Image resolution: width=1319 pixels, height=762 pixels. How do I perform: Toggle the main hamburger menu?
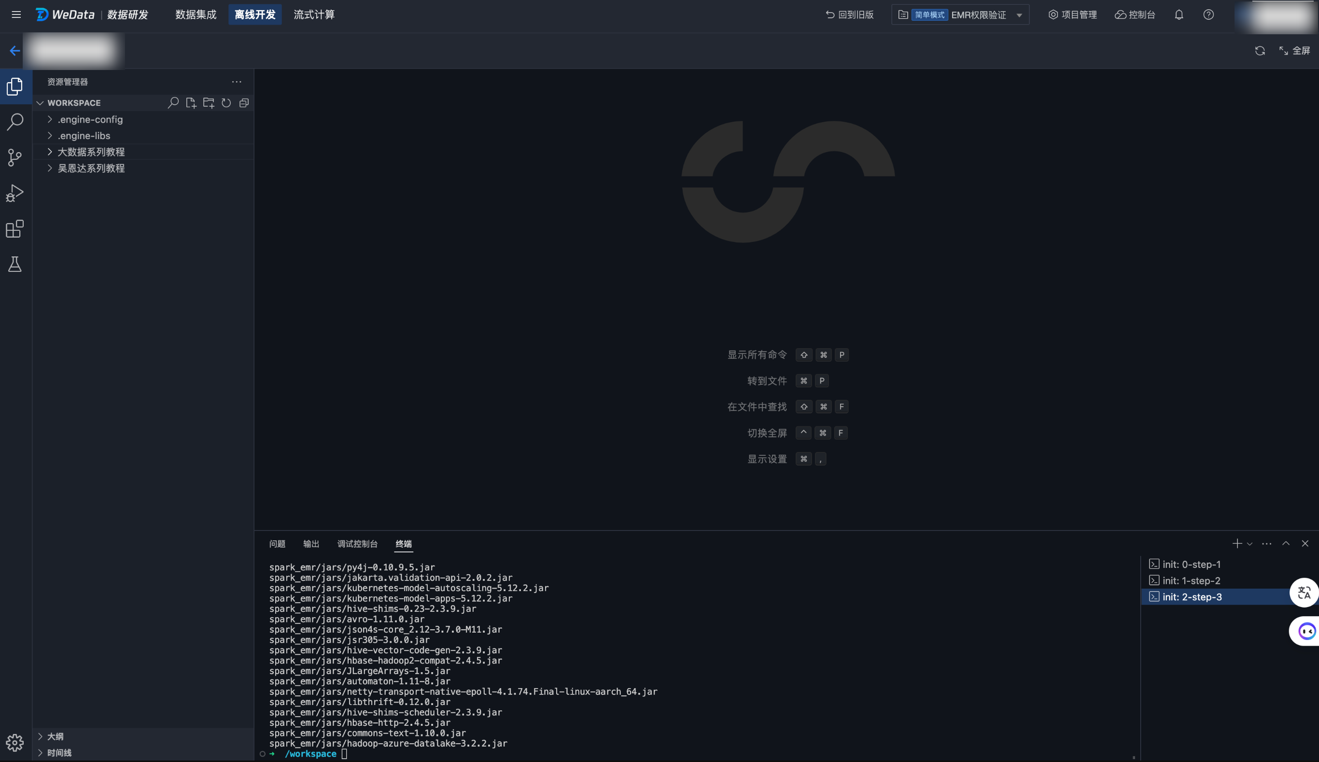(x=16, y=14)
